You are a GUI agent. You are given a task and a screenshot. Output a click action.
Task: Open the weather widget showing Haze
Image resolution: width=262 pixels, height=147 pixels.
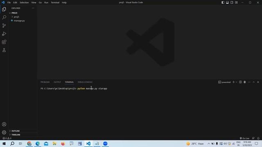click(195, 143)
